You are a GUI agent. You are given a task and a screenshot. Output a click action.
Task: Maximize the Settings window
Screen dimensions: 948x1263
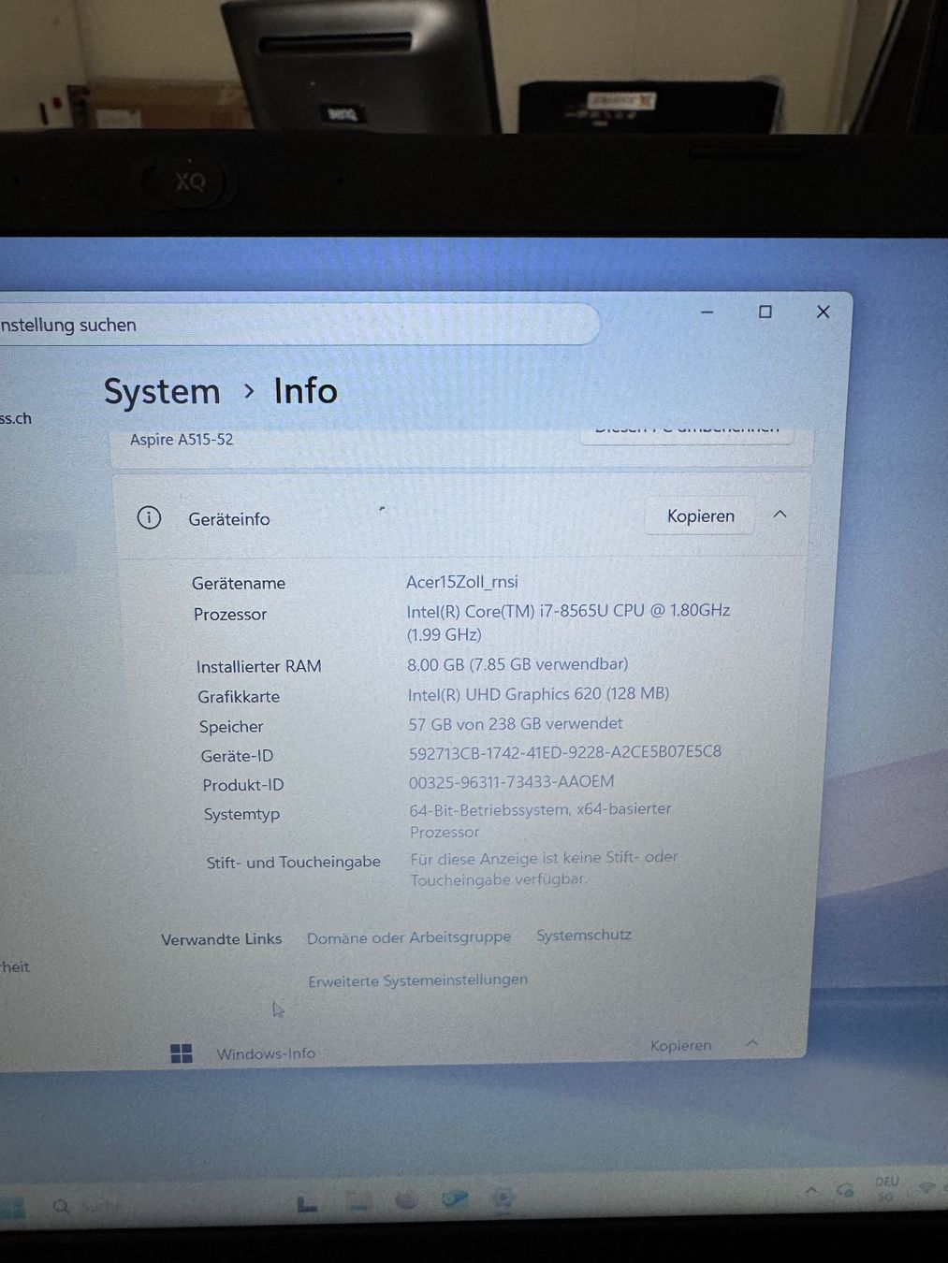pyautogui.click(x=765, y=312)
